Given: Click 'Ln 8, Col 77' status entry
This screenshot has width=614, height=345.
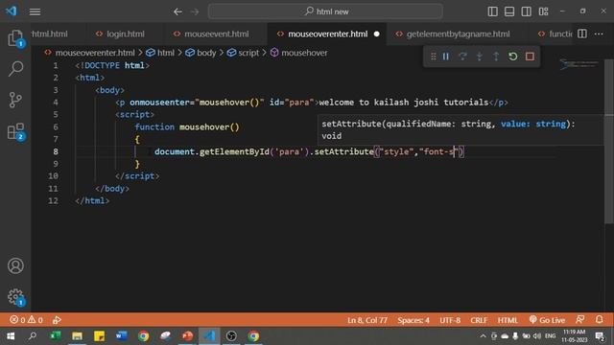Looking at the screenshot, I should click(x=367, y=320).
